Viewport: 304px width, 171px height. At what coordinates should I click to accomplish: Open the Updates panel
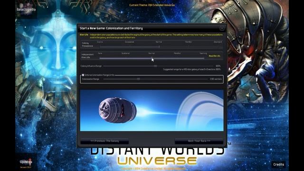tap(26, 161)
